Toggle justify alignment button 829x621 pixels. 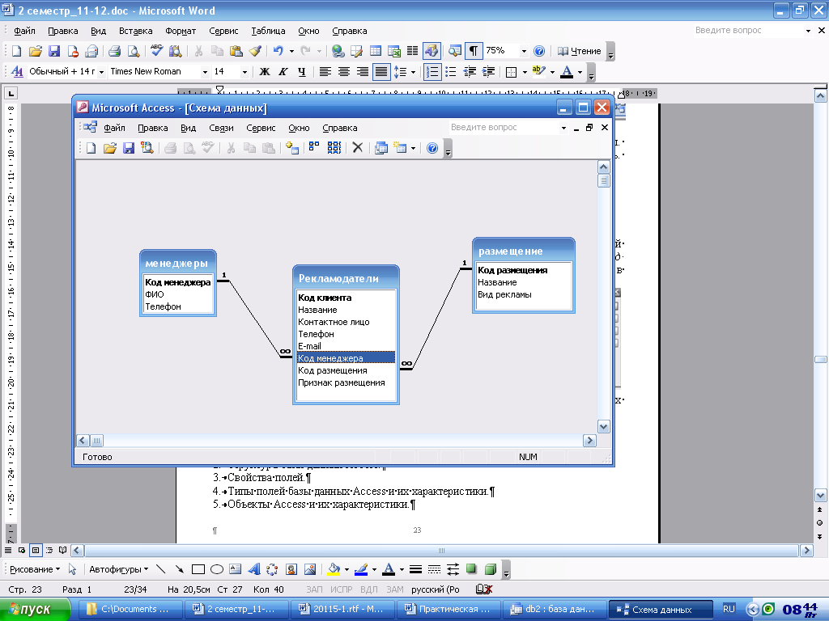pyautogui.click(x=381, y=71)
